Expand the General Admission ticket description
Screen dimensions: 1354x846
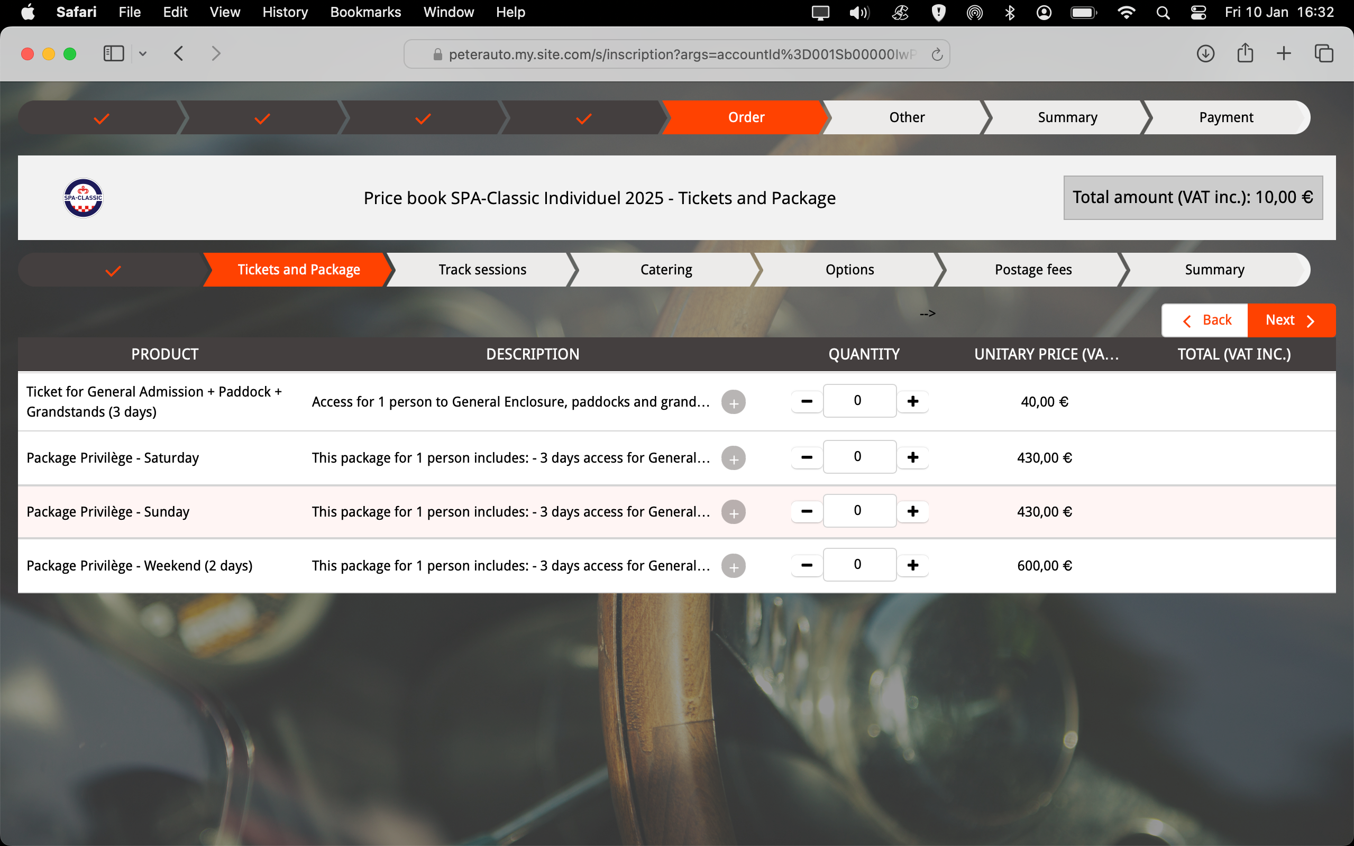click(x=733, y=402)
